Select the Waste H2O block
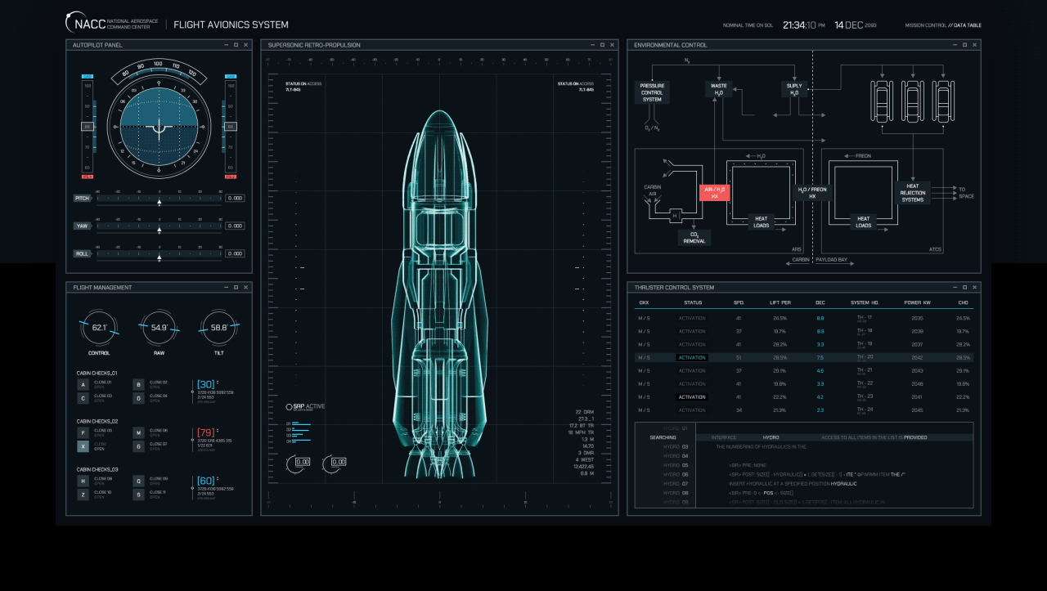The width and height of the screenshot is (1047, 591). pos(718,89)
